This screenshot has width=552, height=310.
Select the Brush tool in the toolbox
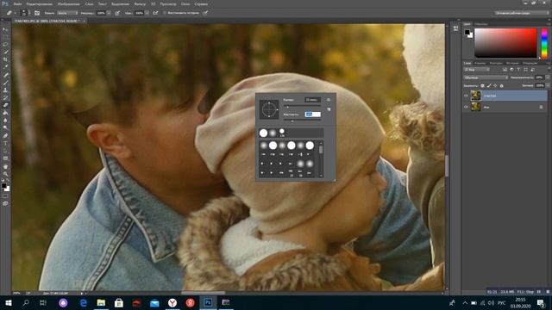5,83
